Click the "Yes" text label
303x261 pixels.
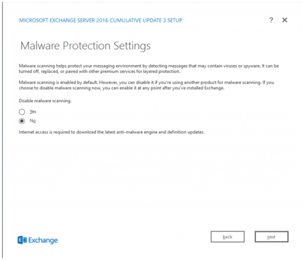tap(33, 112)
